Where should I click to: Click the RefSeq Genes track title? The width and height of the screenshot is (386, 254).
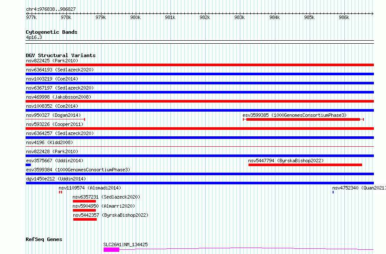coord(44,240)
